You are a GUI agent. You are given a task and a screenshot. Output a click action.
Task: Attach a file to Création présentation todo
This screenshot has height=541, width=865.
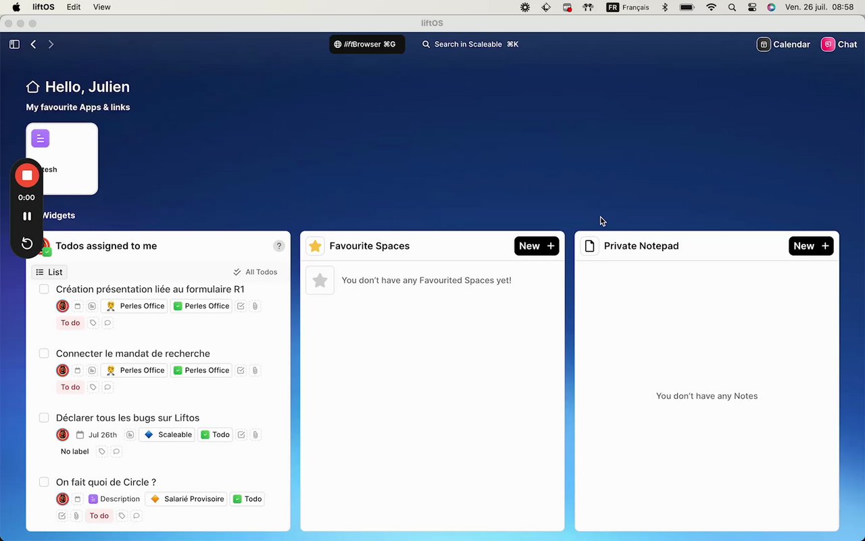[x=255, y=306]
